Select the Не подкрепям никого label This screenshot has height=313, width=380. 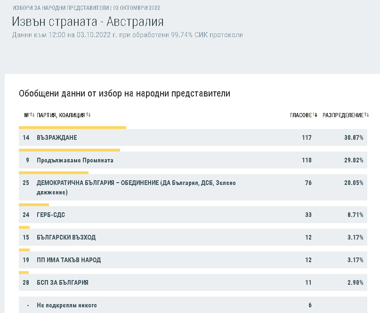[66, 305]
